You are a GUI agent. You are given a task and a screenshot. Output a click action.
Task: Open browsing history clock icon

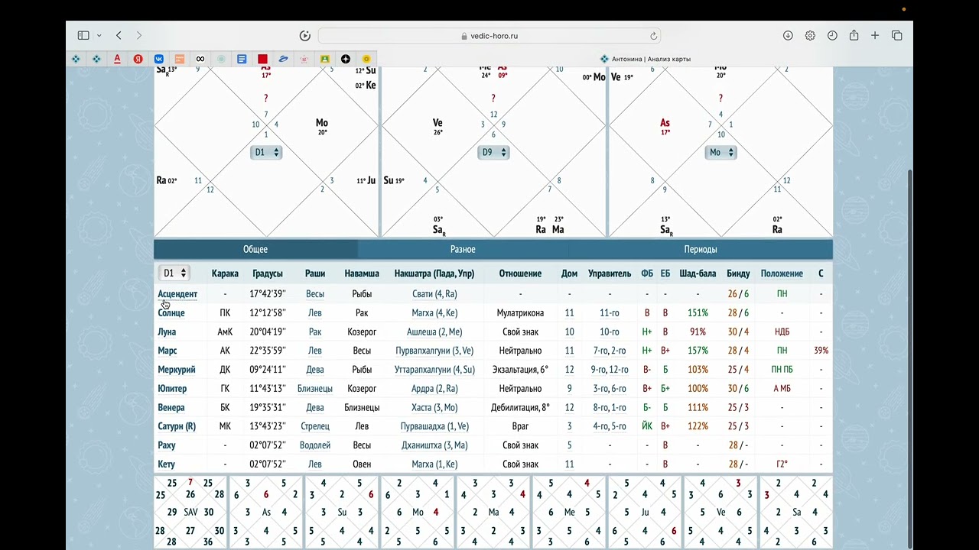point(832,36)
